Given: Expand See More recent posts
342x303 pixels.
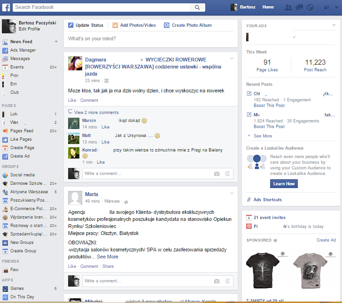Looking at the screenshot, I should coord(263,136).
